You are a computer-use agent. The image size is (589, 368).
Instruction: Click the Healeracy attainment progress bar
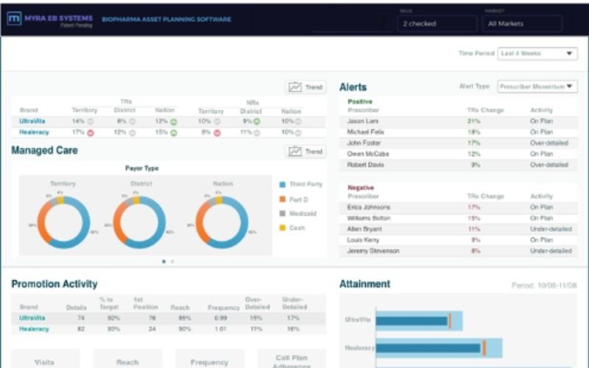coord(439,348)
